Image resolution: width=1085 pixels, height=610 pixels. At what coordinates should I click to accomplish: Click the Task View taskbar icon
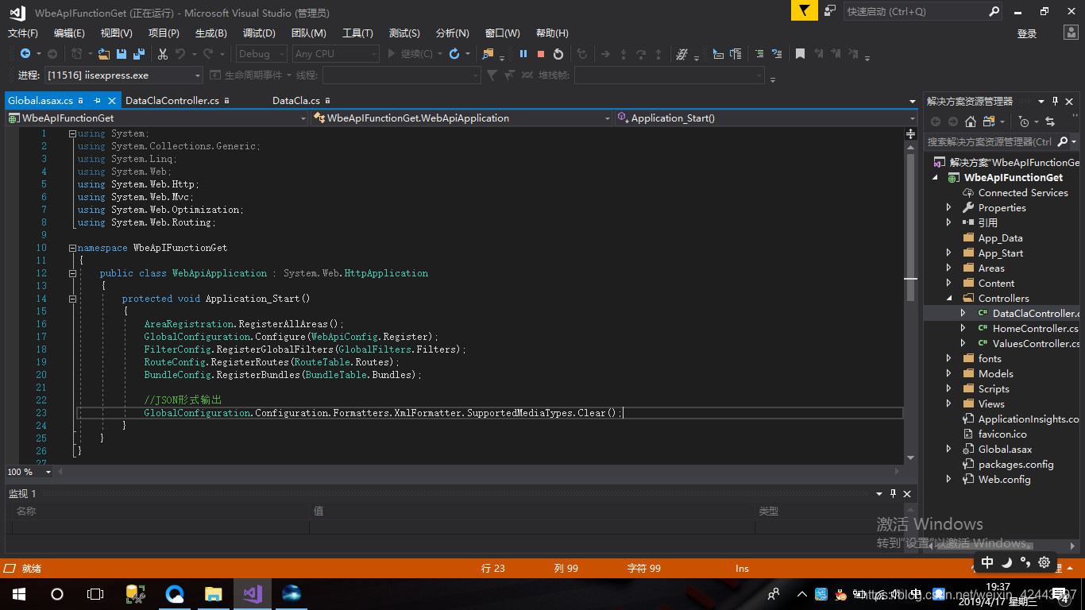click(x=95, y=593)
